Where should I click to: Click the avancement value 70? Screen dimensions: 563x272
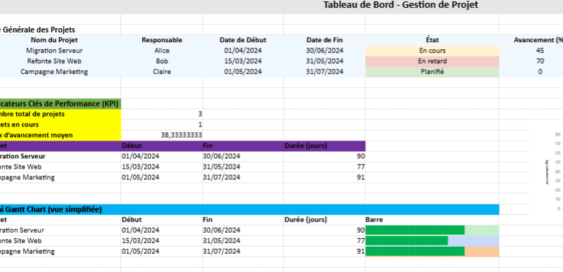540,61
